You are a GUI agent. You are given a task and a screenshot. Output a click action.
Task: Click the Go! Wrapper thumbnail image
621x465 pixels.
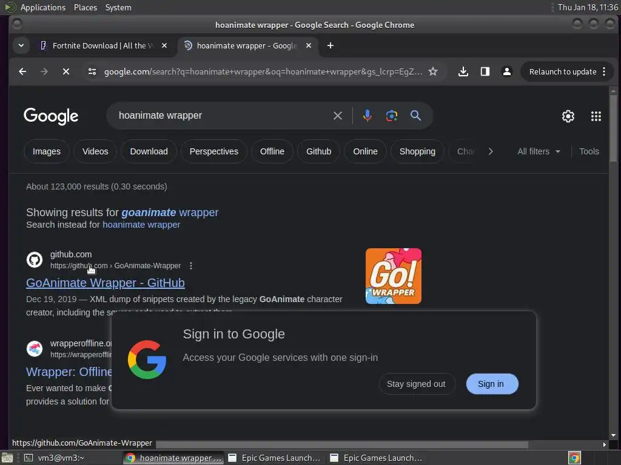393,276
